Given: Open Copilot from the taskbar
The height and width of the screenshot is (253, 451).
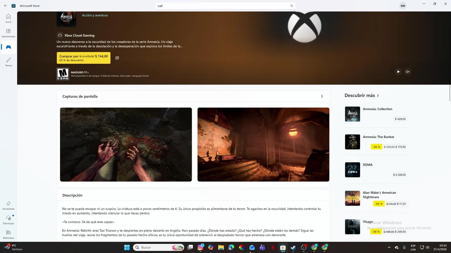Looking at the screenshot, I should point(211,247).
